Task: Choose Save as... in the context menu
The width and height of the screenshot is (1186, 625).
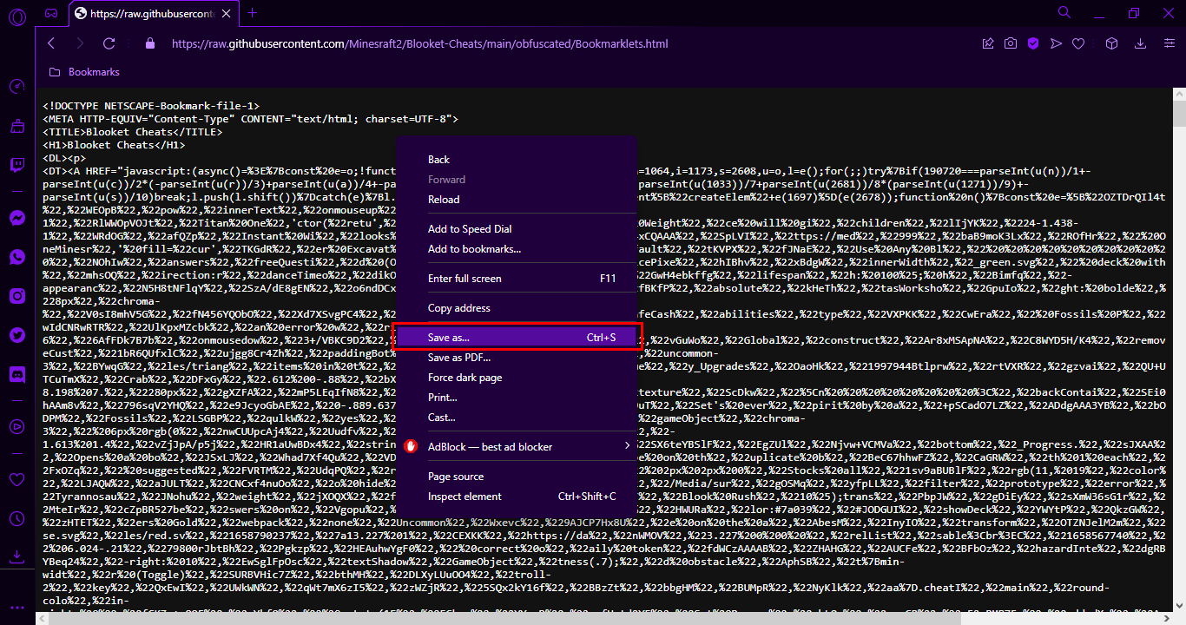Action: pyautogui.click(x=517, y=337)
